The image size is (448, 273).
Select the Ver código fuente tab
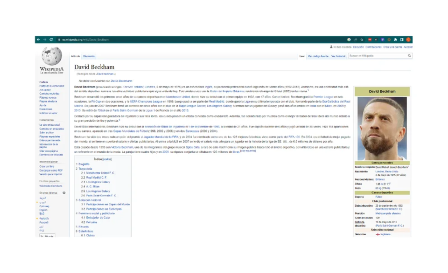pyautogui.click(x=318, y=56)
